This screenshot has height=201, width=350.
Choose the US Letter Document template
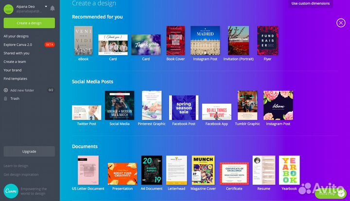point(88,170)
